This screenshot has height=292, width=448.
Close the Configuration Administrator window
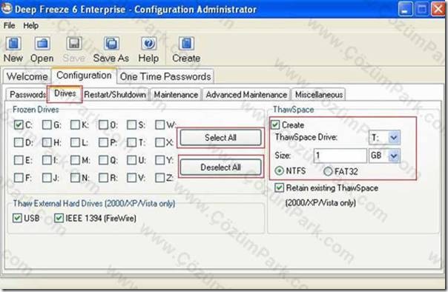(438, 9)
